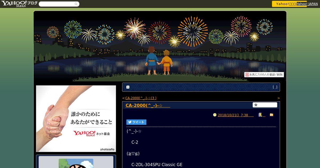Screen dimensions: 320x168
Task: Click the next post arrow >
Action: click(x=279, y=98)
